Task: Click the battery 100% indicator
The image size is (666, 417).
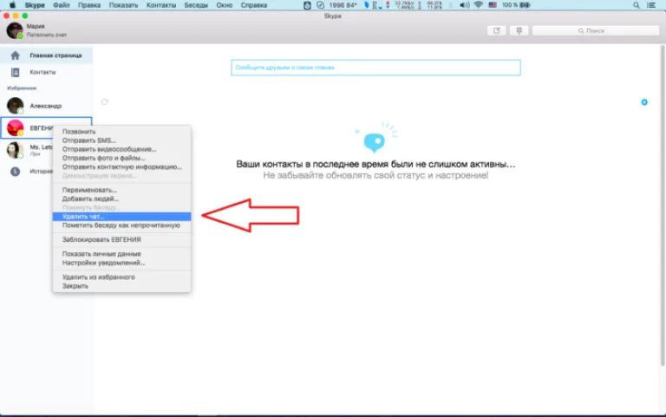Action: (x=516, y=5)
